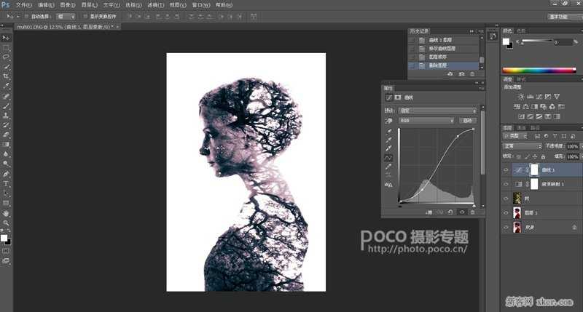This screenshot has height=312, width=583.
Task: Select the Lasso tool
Action: [6, 57]
